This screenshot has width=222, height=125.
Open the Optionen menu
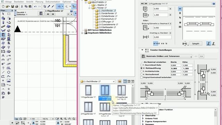tap(67, 2)
